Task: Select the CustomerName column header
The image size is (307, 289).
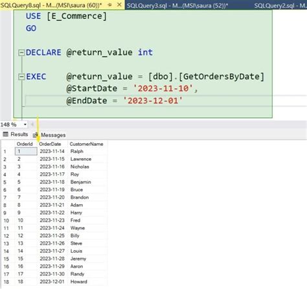Action: (x=86, y=144)
